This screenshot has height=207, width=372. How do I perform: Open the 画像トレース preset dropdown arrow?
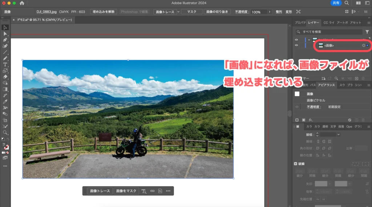point(178,12)
